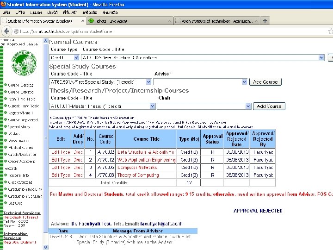Open Register/Enroll sidebar link
The width and height of the screenshot is (333, 250).
[x=20, y=113]
